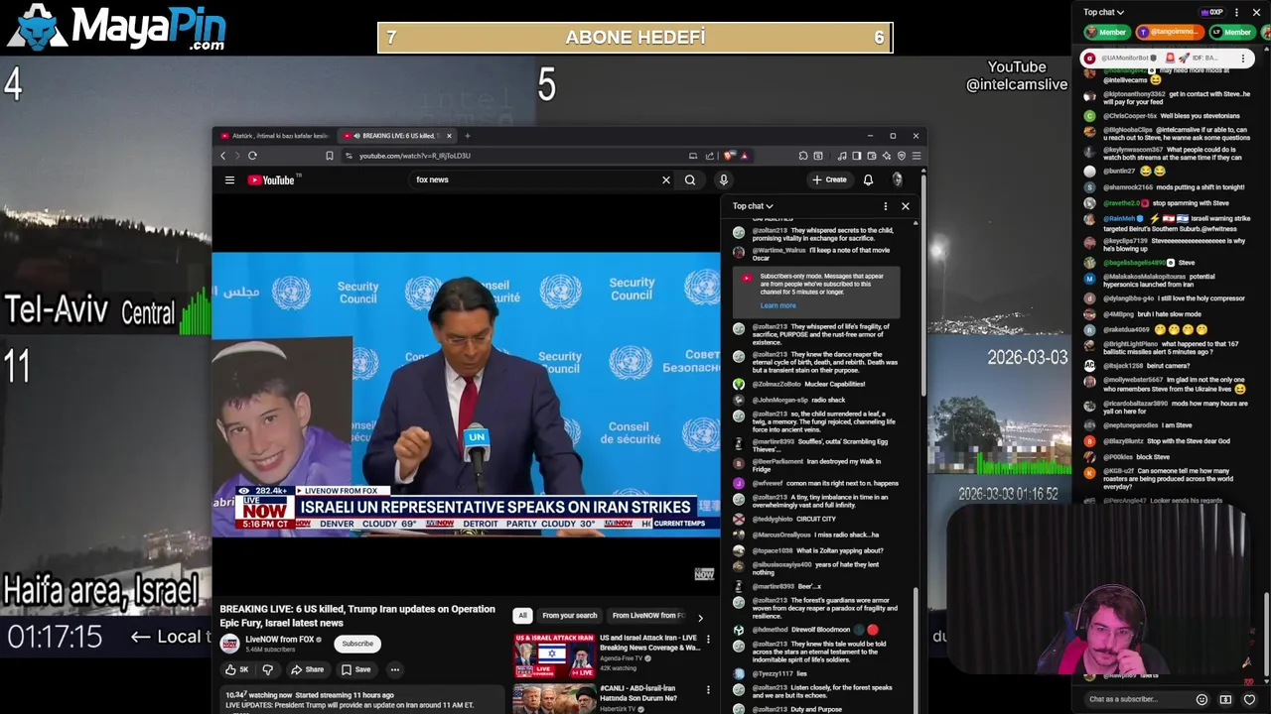Start voice search with microphone
This screenshot has height=714, width=1271.
point(723,179)
